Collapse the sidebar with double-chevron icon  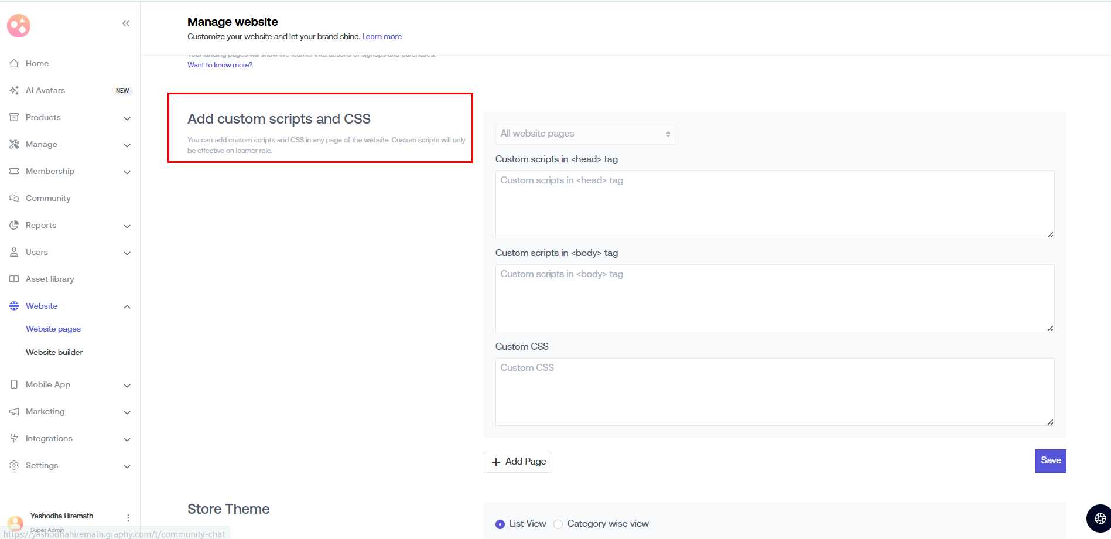[126, 23]
